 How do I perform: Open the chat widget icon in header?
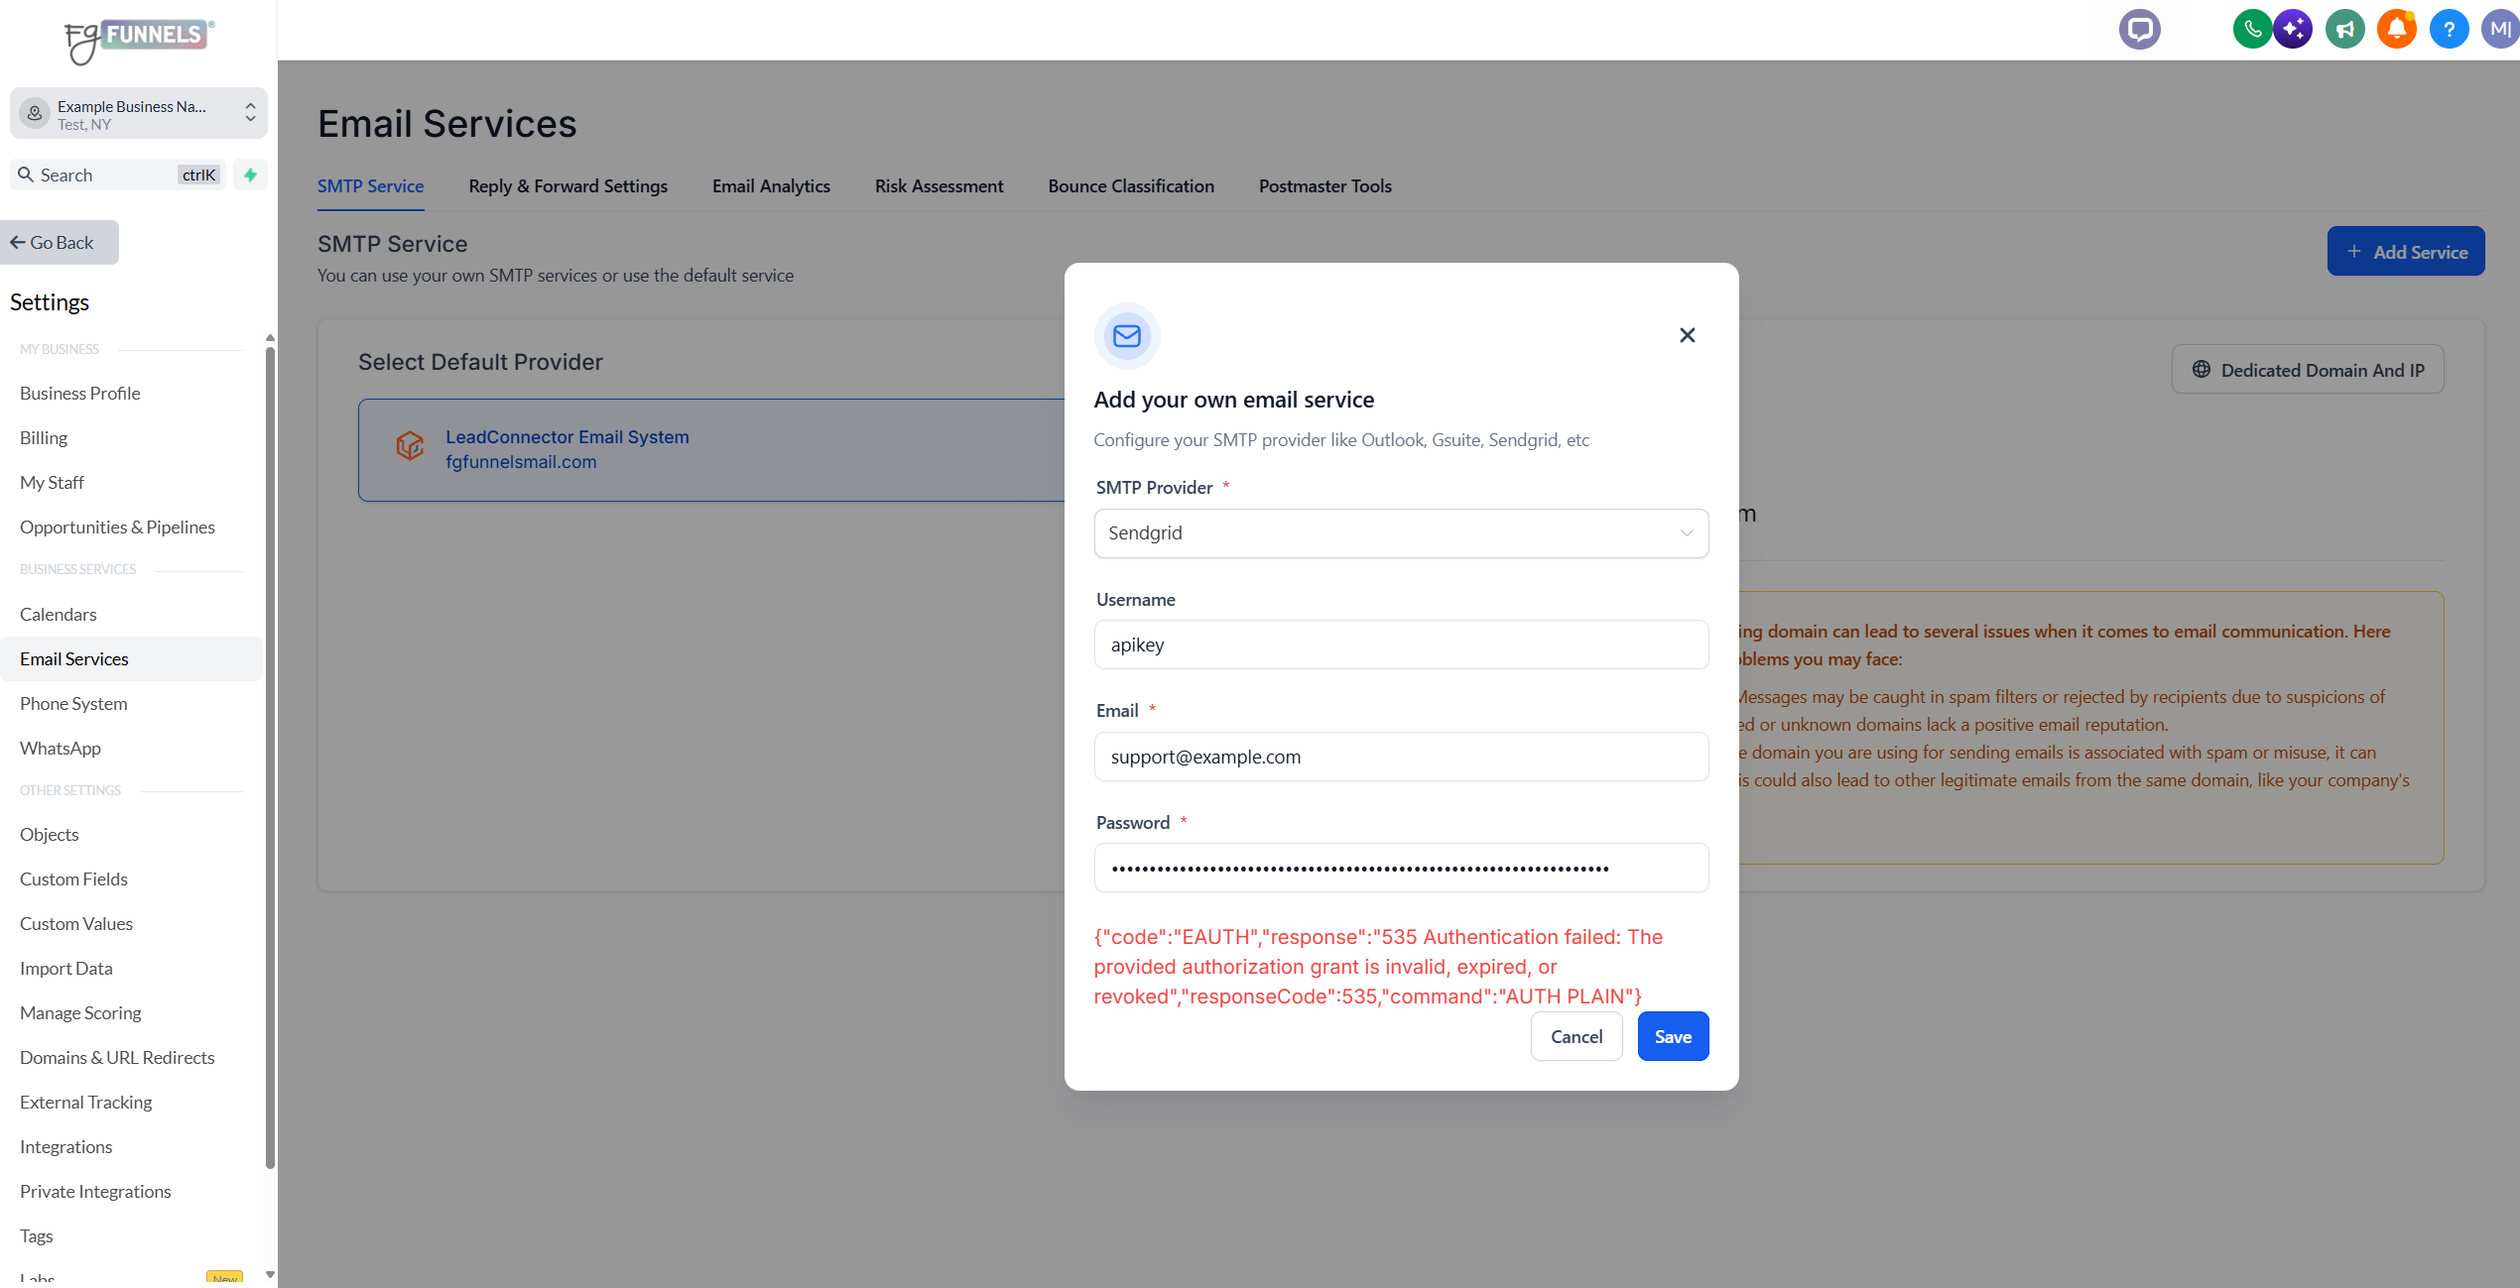[2139, 29]
